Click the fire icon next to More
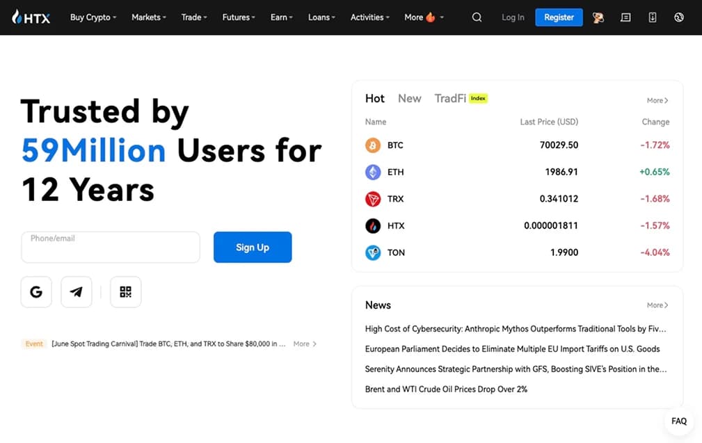Viewport: 702px width, 443px height. (x=430, y=17)
